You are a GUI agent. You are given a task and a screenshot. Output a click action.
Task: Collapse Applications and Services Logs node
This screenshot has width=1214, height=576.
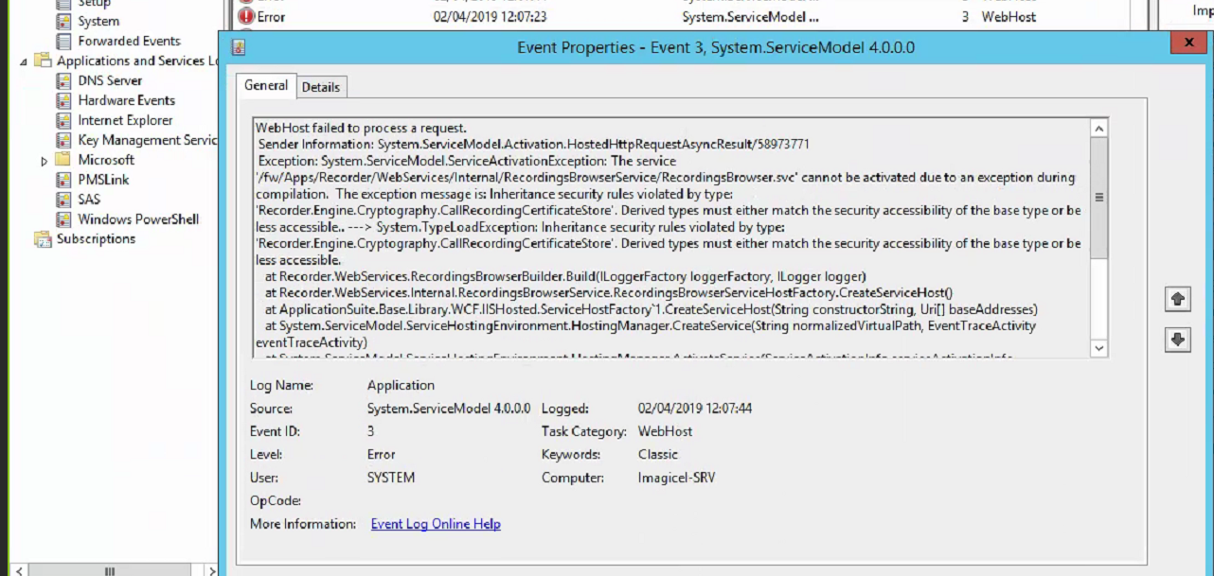(x=24, y=61)
